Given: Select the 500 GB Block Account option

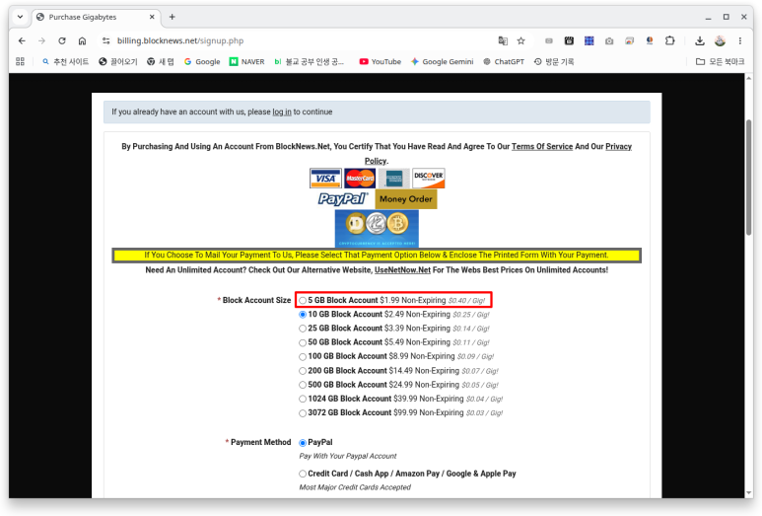Looking at the screenshot, I should coord(303,385).
